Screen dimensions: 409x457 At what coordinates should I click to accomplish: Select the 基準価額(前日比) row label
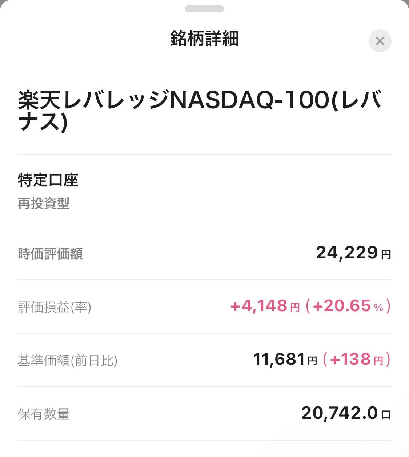tap(68, 360)
